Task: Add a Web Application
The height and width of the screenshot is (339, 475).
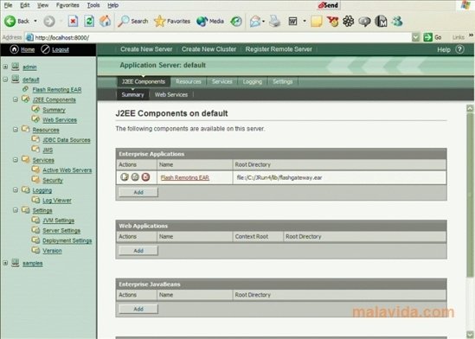Action: (138, 251)
